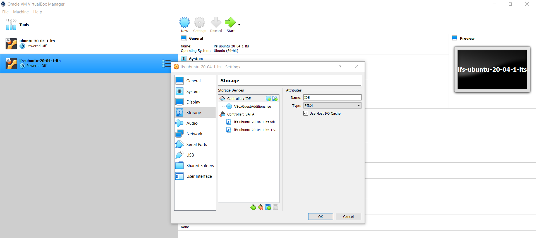This screenshot has height=238, width=536.
Task: Open the System settings category
Action: (195, 91)
